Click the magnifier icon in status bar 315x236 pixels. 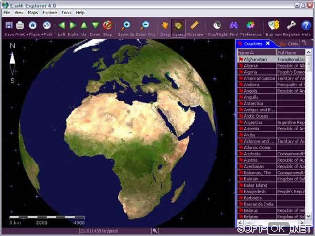coord(155,231)
